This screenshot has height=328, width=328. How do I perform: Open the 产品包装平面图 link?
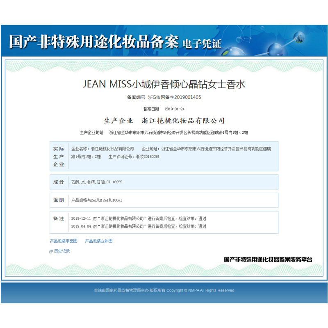[x=64, y=241]
